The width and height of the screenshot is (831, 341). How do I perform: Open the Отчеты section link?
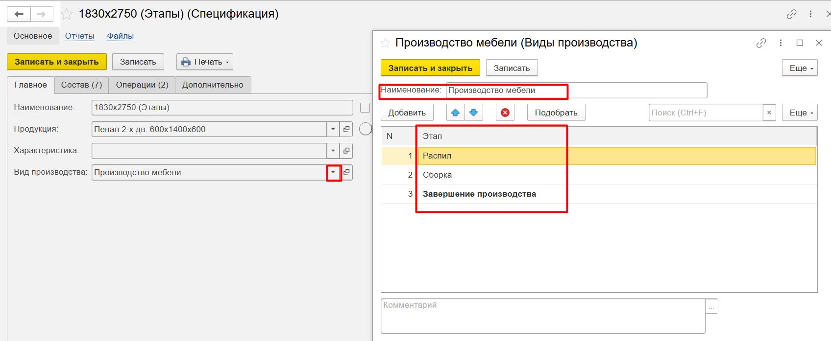click(79, 36)
